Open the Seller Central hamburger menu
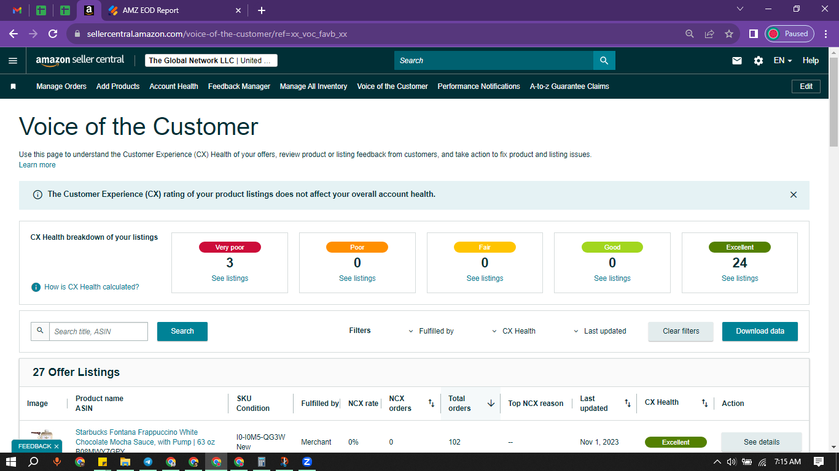Image resolution: width=839 pixels, height=471 pixels. (x=13, y=61)
